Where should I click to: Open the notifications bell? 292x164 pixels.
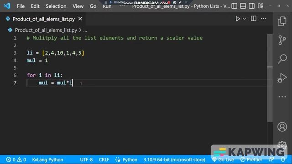283,159
